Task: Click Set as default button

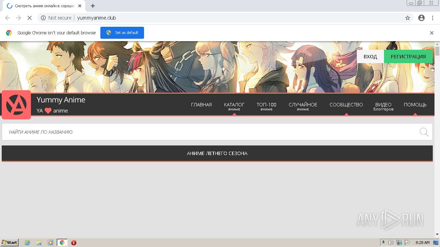Action: tap(122, 33)
